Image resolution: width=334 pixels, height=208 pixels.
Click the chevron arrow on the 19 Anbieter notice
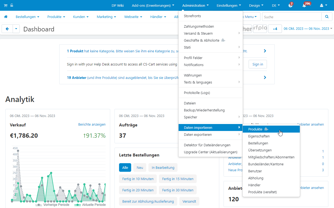265,78
